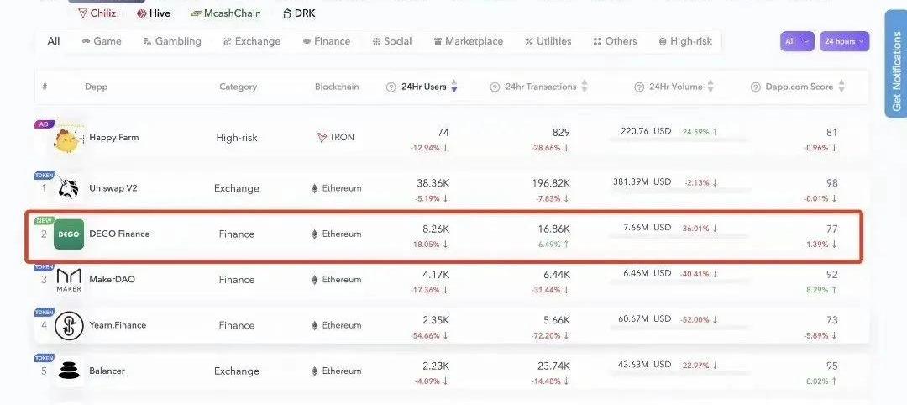The height and width of the screenshot is (405, 907).
Task: Expand the 24 hours time range dropdown
Action: 844,41
